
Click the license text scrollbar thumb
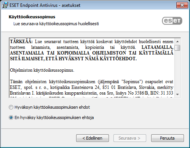177,48
